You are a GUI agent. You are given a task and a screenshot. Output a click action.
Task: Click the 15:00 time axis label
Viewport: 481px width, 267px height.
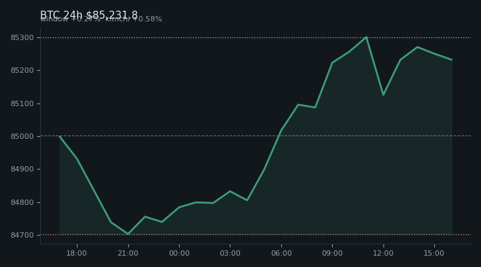(434, 253)
